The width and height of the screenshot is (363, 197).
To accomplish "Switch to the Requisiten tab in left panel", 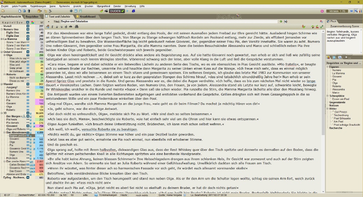I will (32, 16).
